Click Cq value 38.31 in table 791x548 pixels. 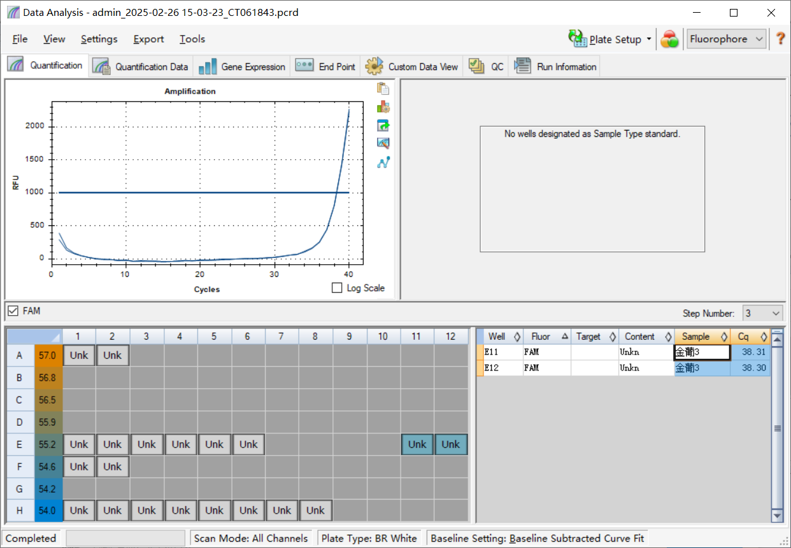click(750, 352)
